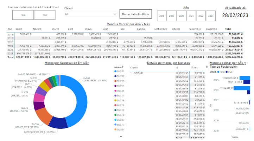Filter by year 2018 tile

click(x=162, y=16)
